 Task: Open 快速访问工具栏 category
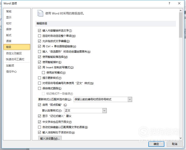17,59
